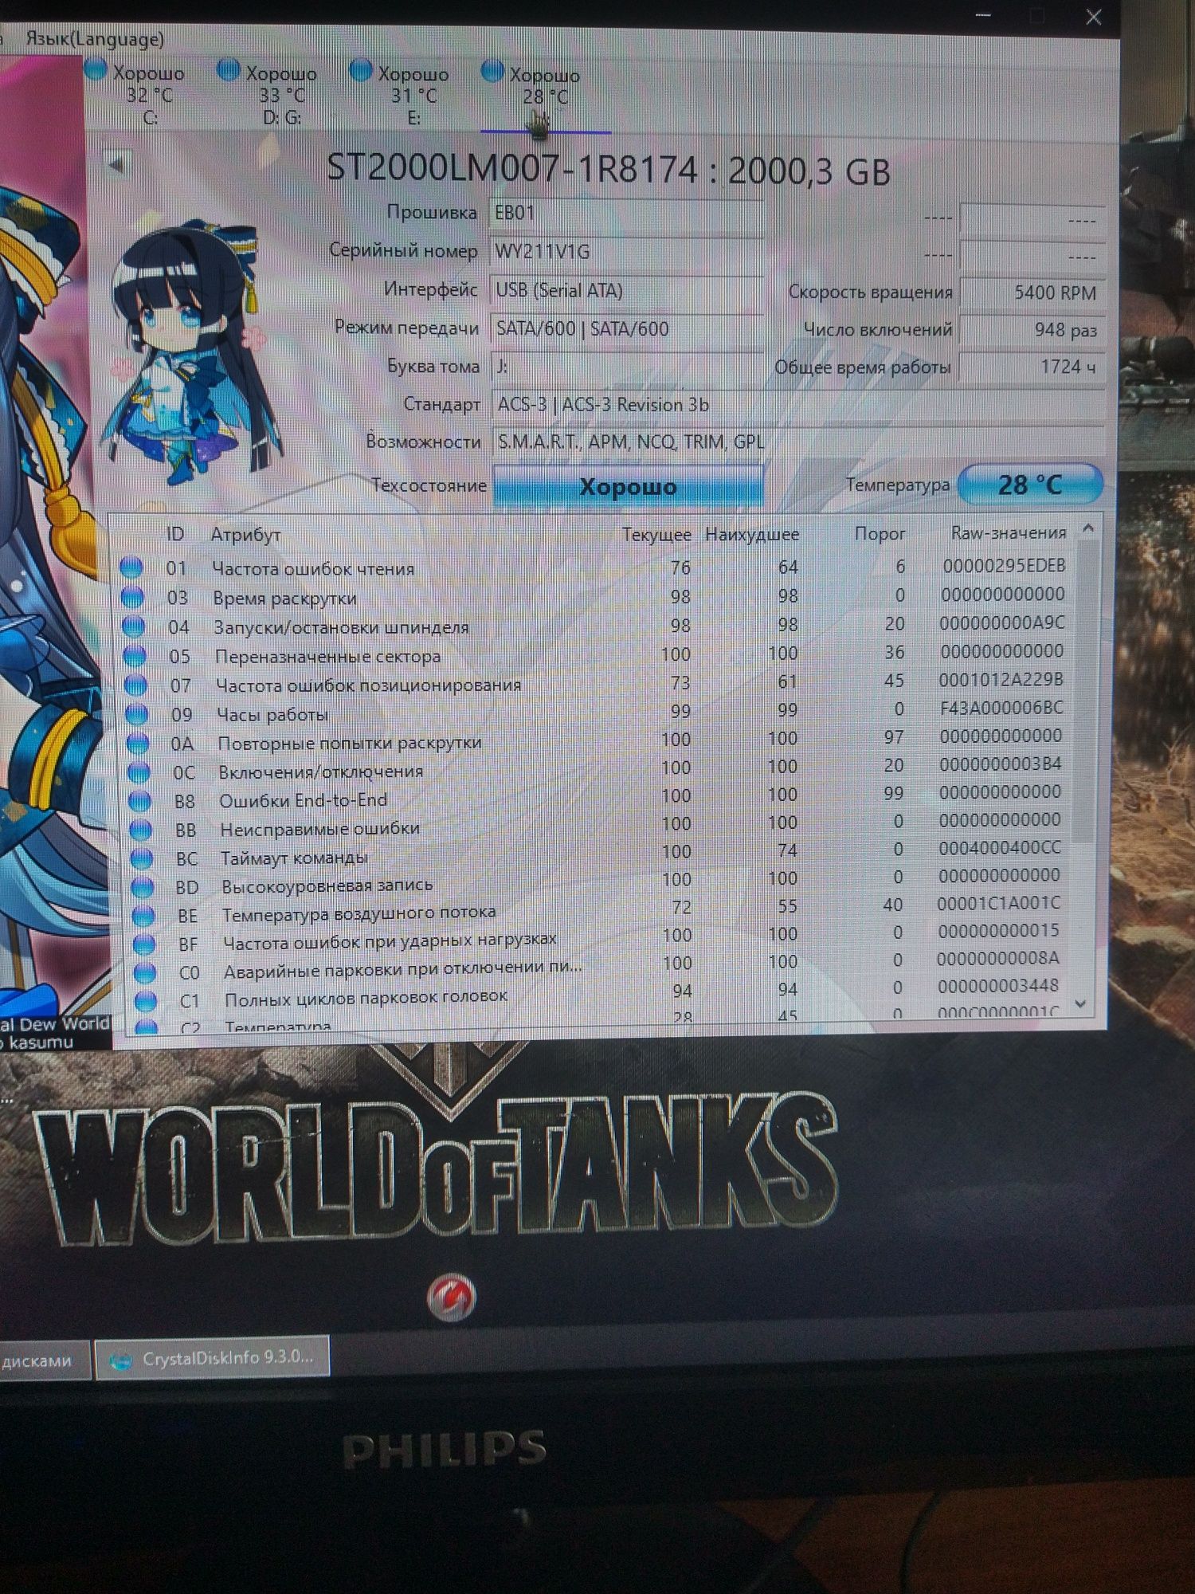Close the CrystalDiskInfo window
The width and height of the screenshot is (1195, 1594).
(x=1094, y=17)
